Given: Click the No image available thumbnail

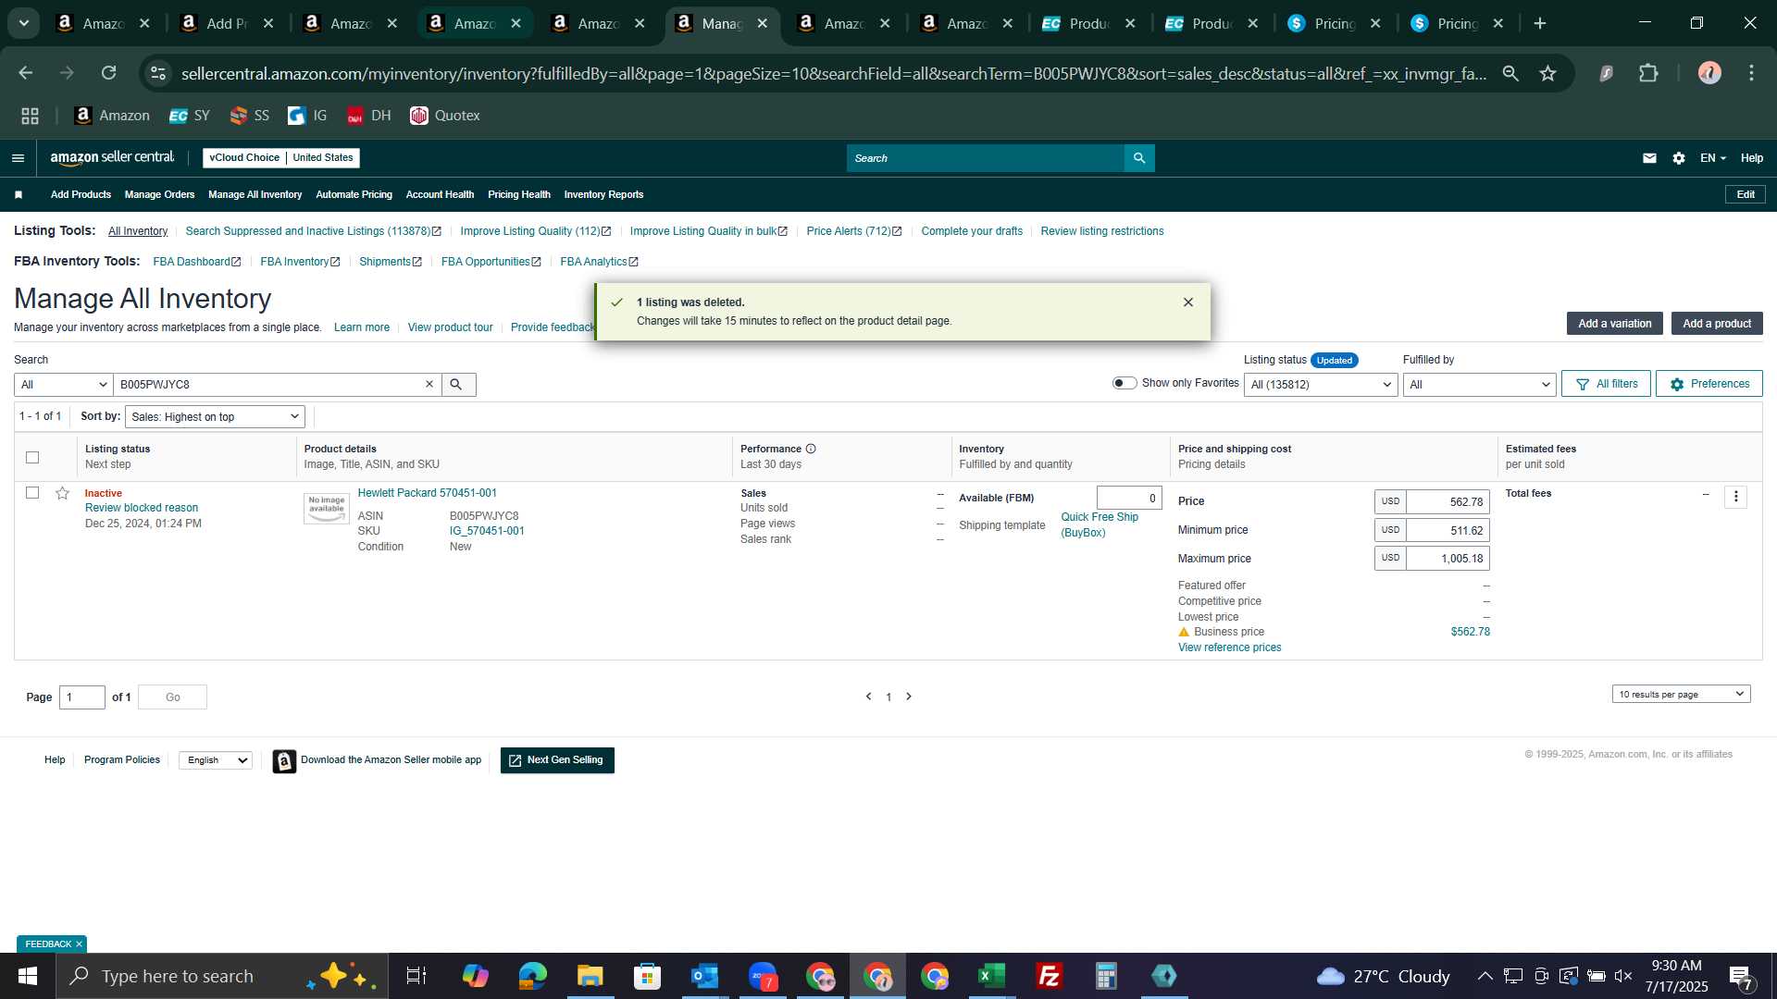Looking at the screenshot, I should tap(327, 507).
